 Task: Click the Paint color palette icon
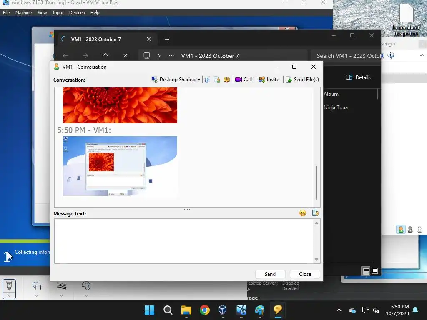86,286
